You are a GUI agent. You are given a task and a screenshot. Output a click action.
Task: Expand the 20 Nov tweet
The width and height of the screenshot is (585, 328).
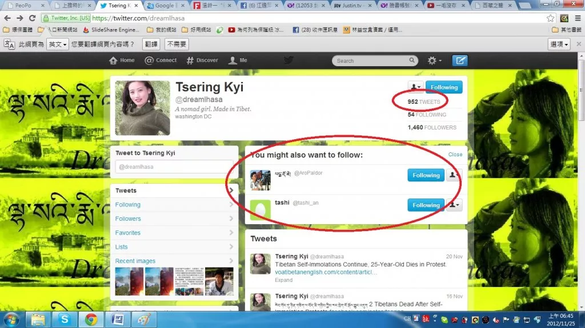tap(283, 280)
